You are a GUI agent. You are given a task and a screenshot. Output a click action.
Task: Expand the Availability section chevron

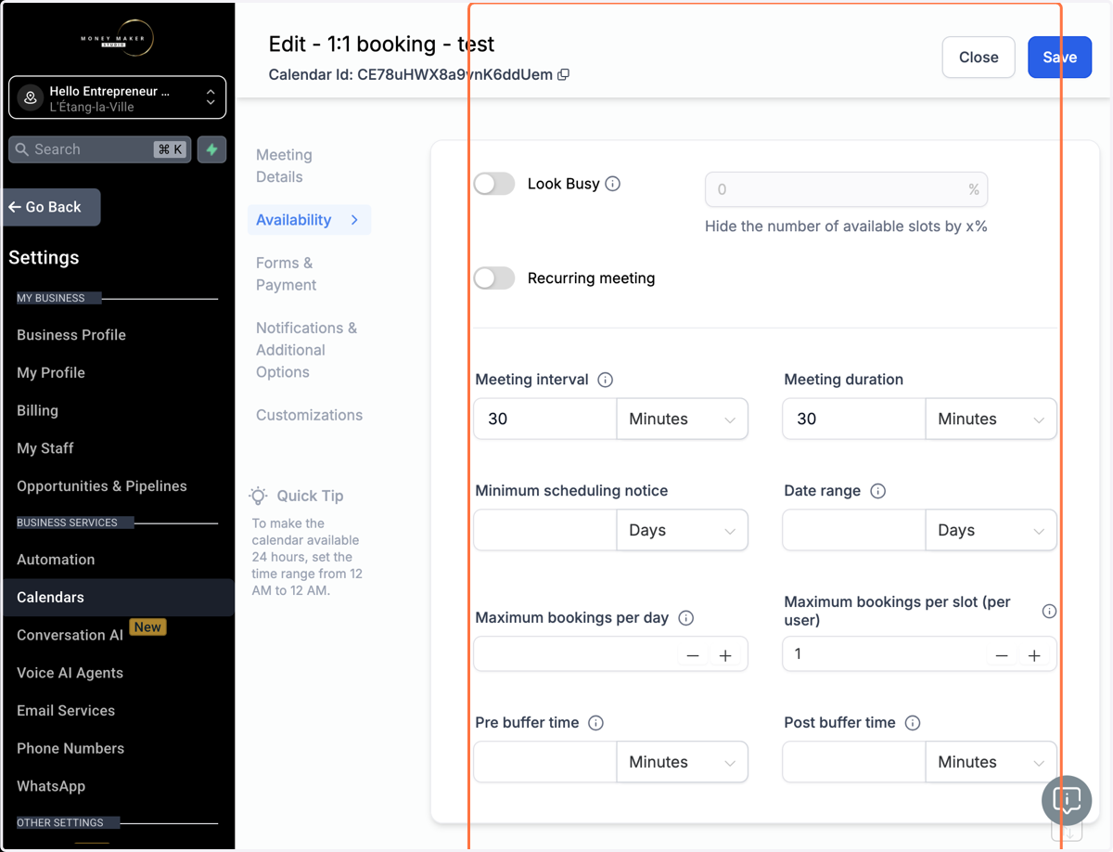(354, 220)
